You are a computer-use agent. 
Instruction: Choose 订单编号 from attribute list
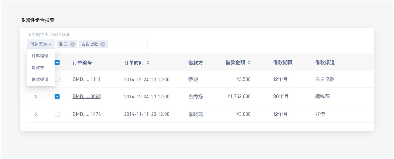pyautogui.click(x=40, y=56)
